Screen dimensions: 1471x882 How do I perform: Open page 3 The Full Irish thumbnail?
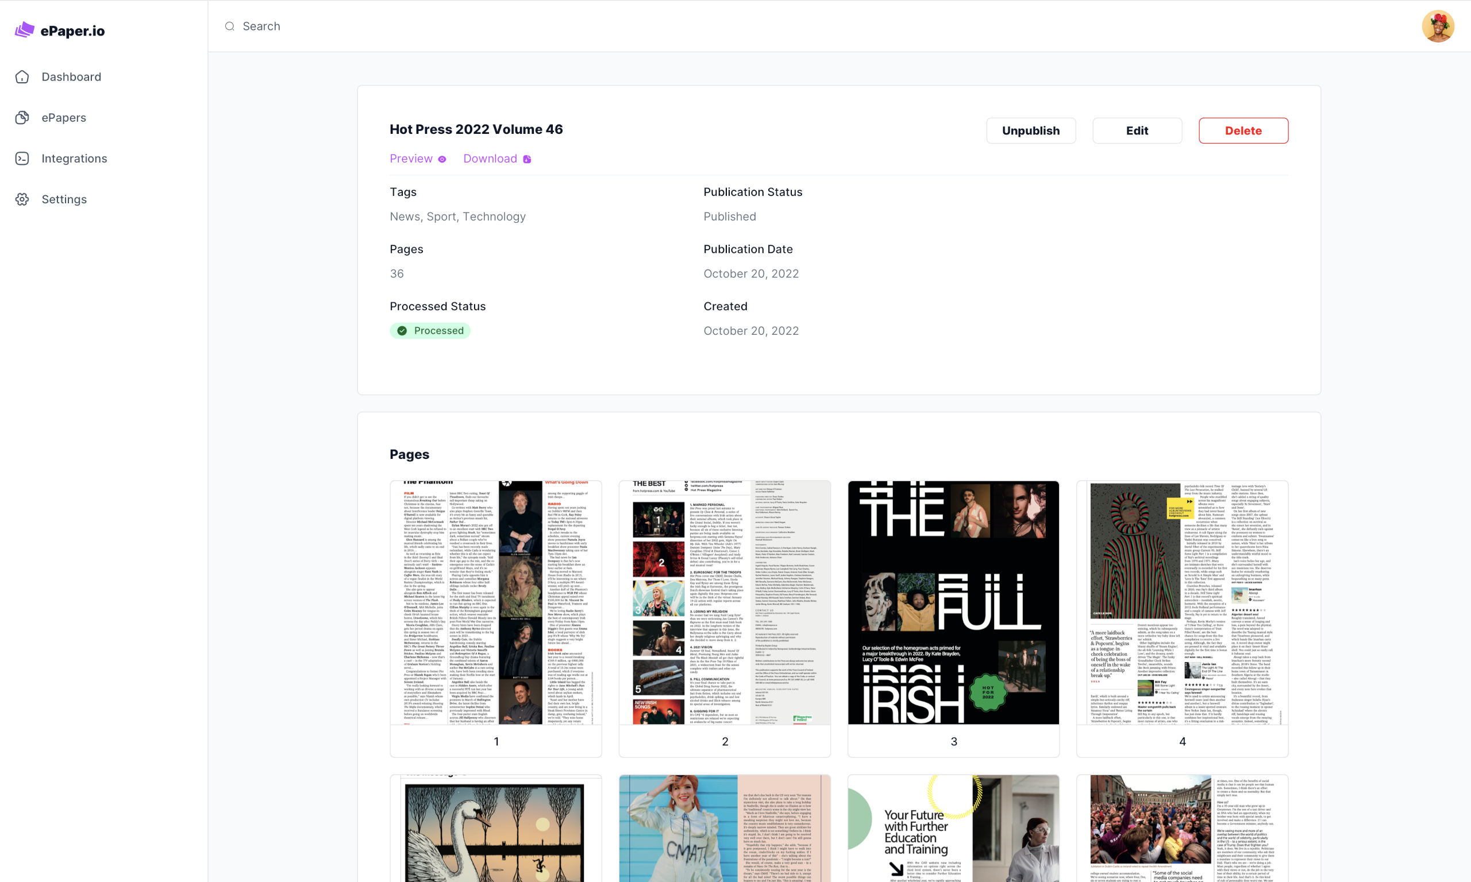pos(953,603)
